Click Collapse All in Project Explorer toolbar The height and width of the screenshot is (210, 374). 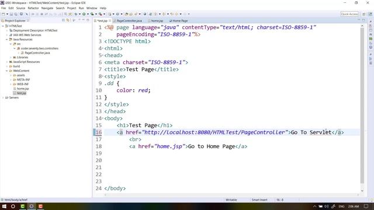[63, 20]
